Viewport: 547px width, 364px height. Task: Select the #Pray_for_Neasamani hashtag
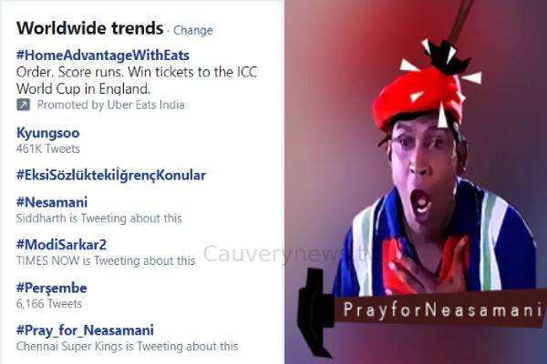[85, 330]
